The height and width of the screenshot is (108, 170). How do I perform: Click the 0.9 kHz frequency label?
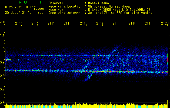2,62
